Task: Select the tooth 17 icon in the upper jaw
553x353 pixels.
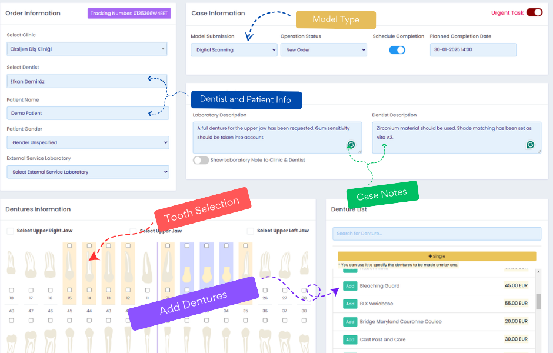Action: pos(31,262)
